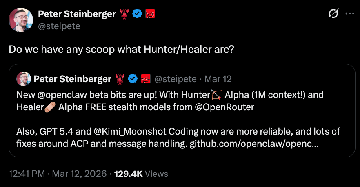The width and height of the screenshot is (360, 187).
Task: Click the main tweet's blue verified badge
Action: pos(138,14)
